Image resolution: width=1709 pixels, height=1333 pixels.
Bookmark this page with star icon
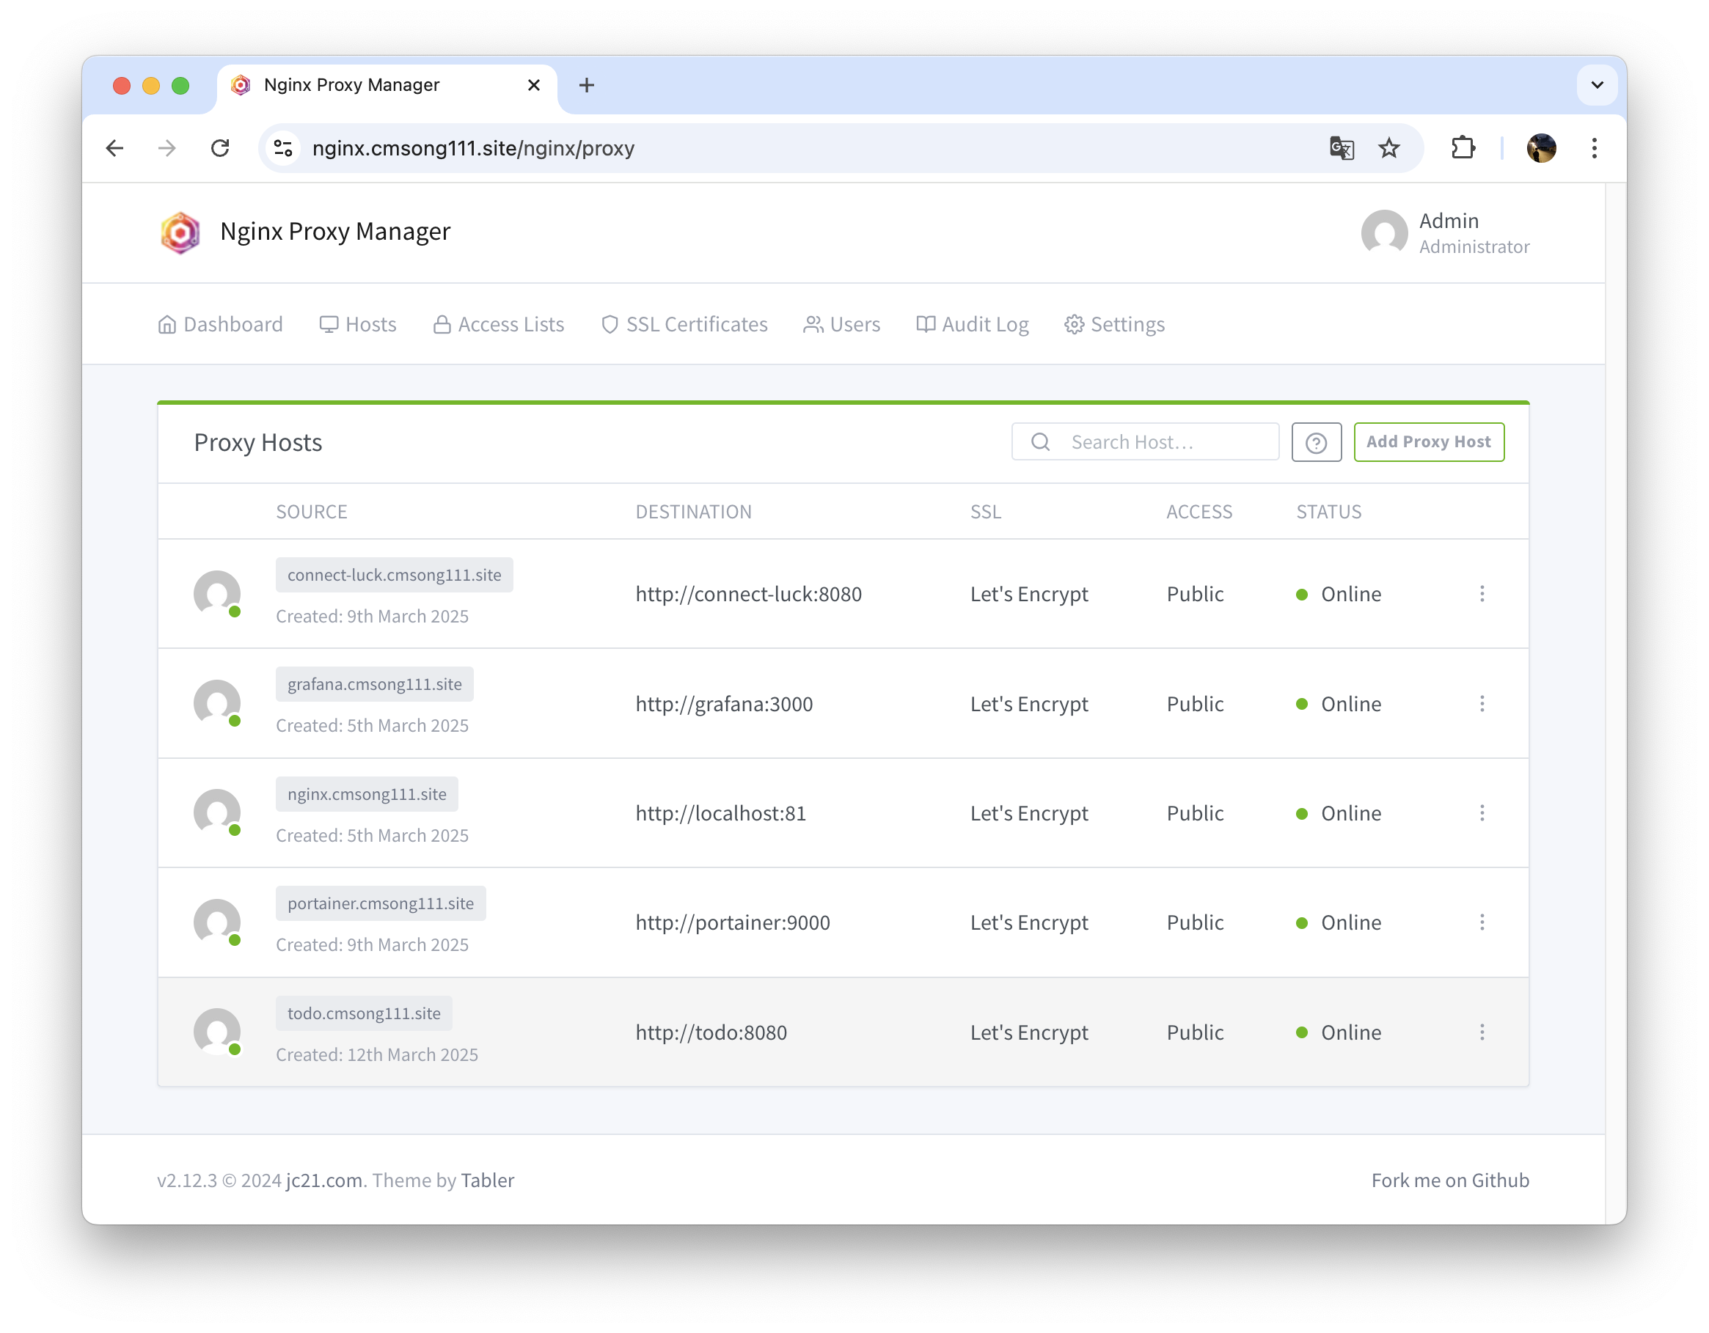1388,148
